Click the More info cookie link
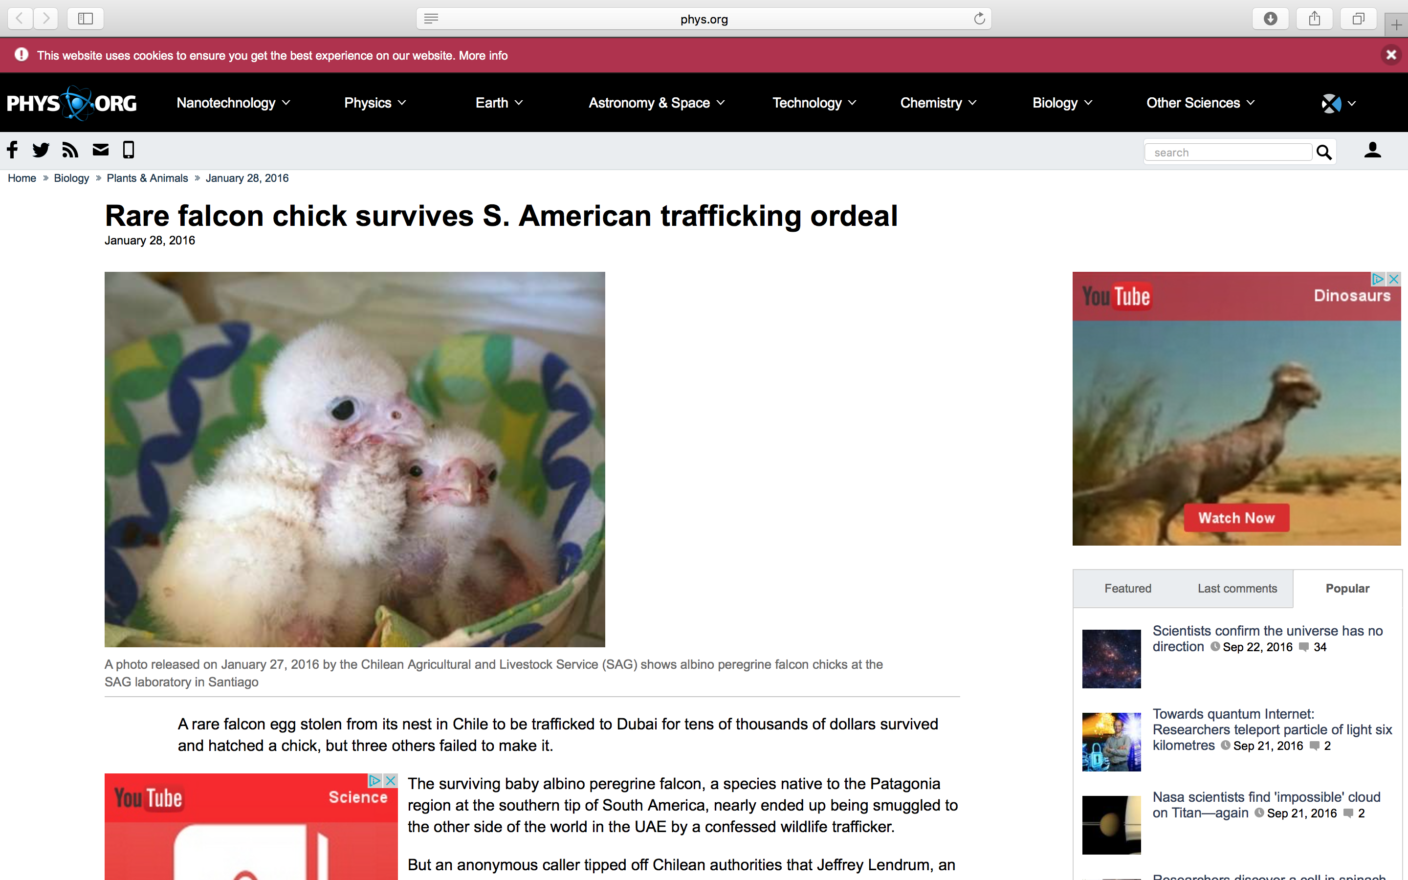 pos(483,55)
